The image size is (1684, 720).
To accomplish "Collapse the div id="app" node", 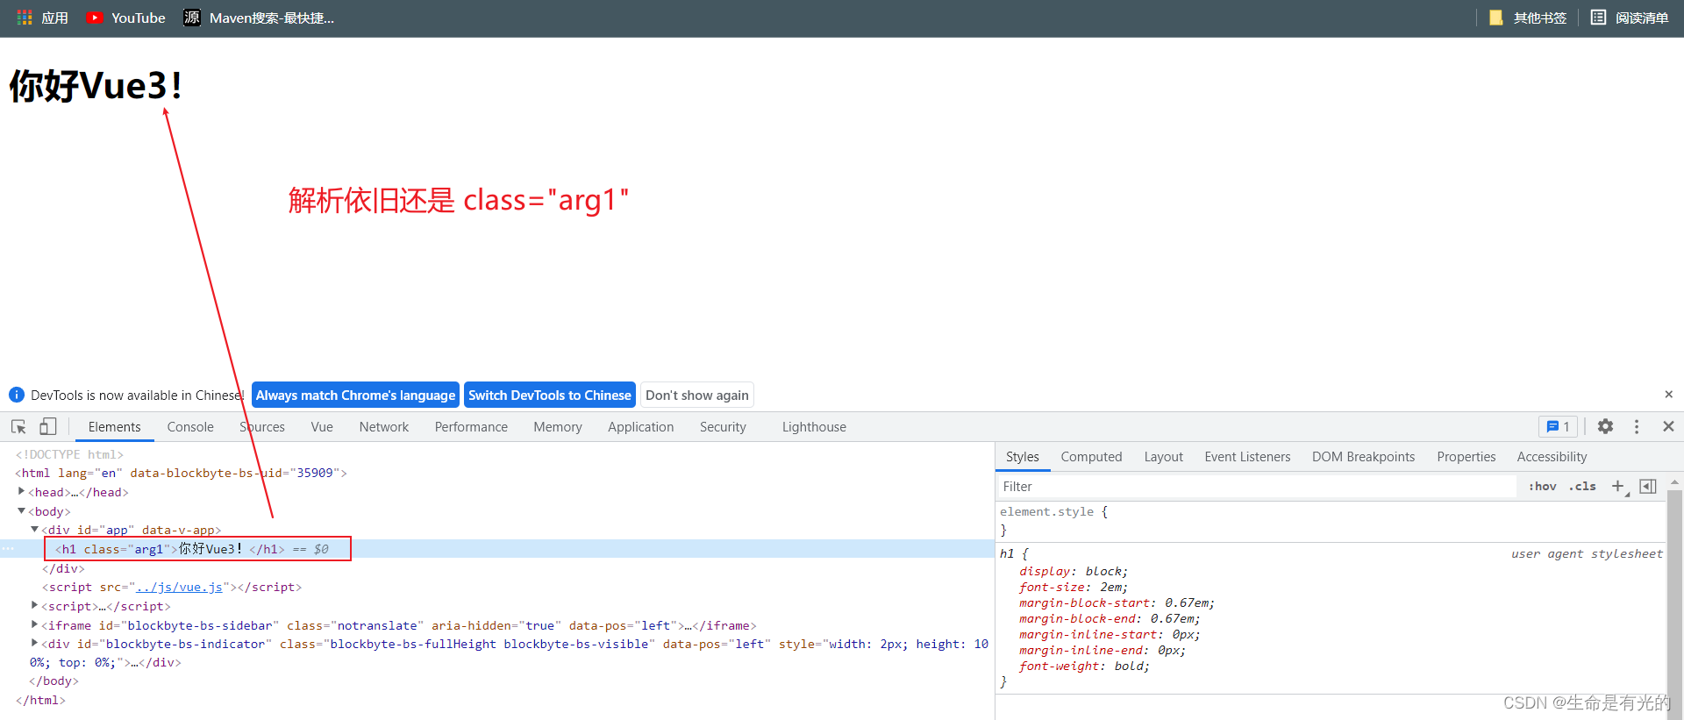I will point(35,530).
